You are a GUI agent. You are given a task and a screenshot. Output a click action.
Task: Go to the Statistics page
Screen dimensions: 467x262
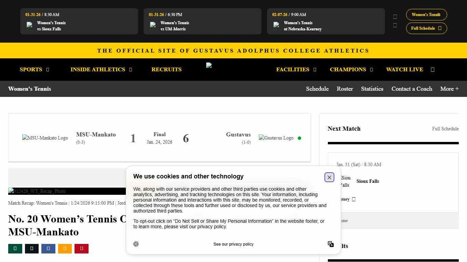click(372, 89)
